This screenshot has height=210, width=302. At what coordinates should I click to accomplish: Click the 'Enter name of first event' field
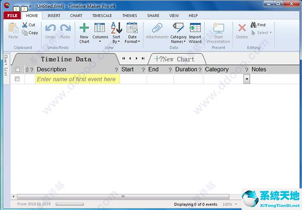(x=77, y=79)
